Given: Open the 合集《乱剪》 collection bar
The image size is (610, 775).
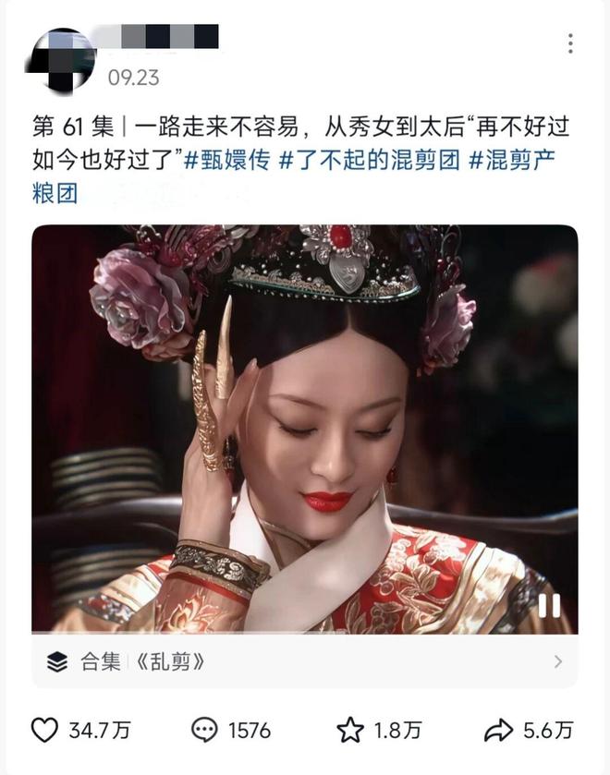Looking at the screenshot, I should tap(305, 661).
